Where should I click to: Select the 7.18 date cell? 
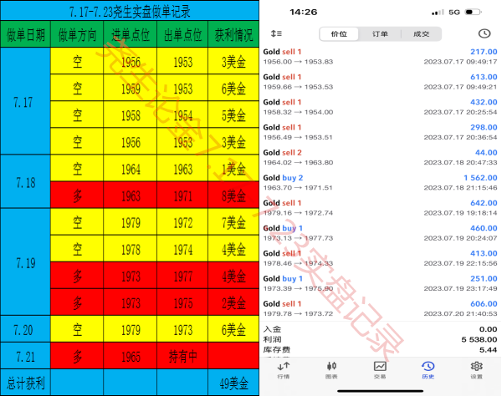(26, 181)
